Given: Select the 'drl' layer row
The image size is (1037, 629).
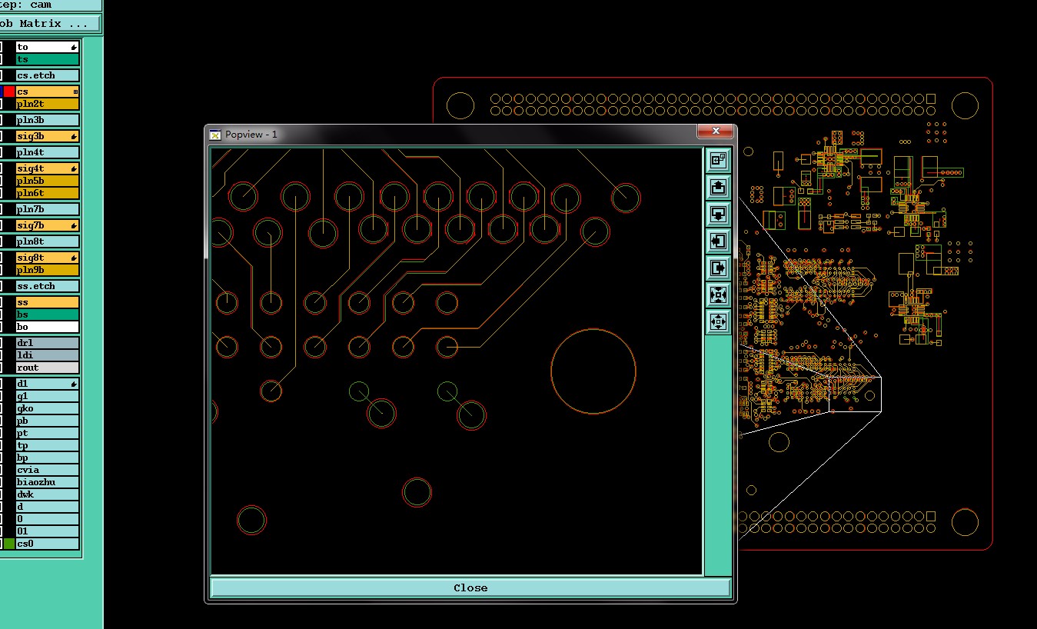Looking at the screenshot, I should (x=48, y=343).
